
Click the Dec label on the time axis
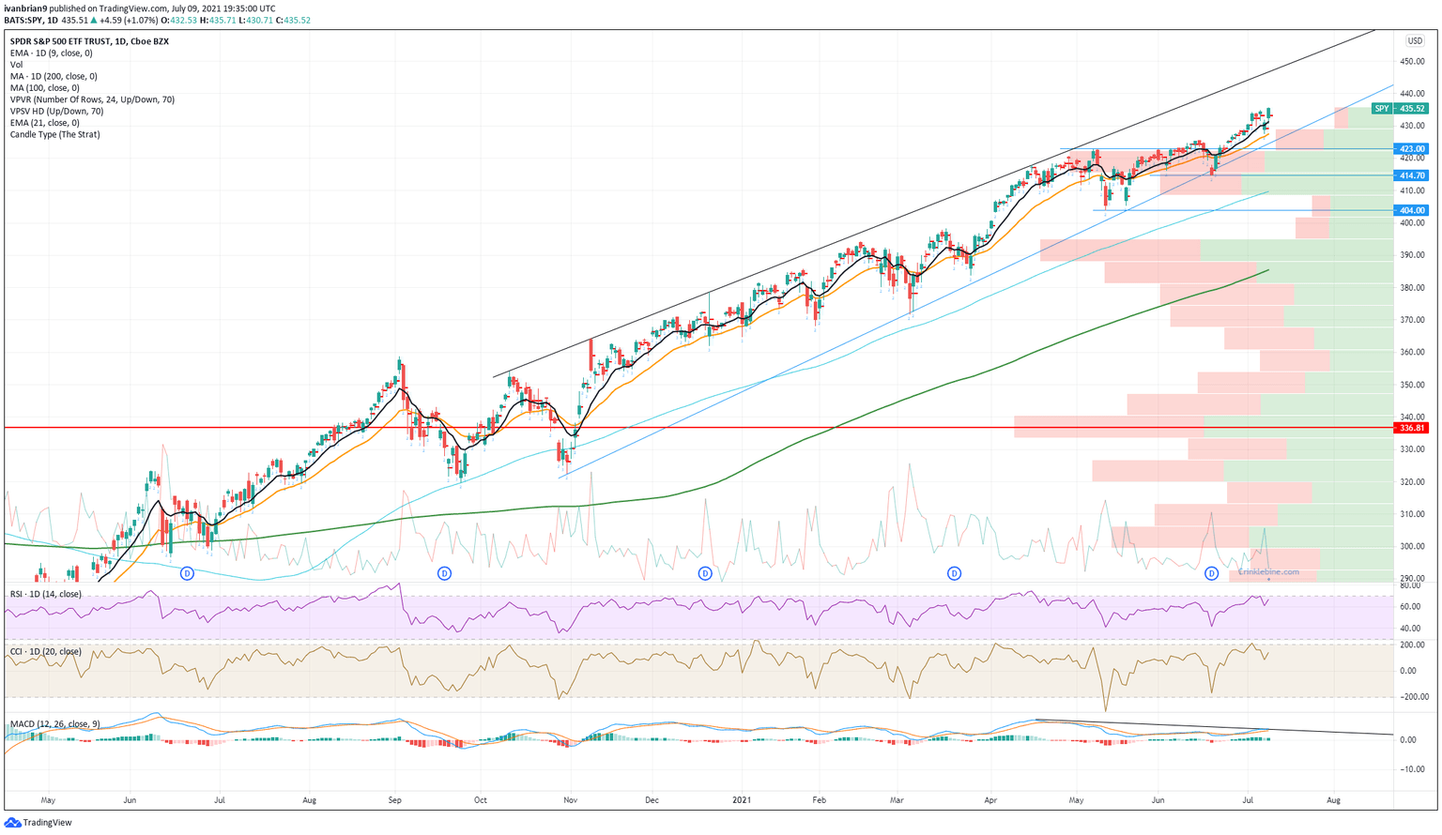[652, 800]
